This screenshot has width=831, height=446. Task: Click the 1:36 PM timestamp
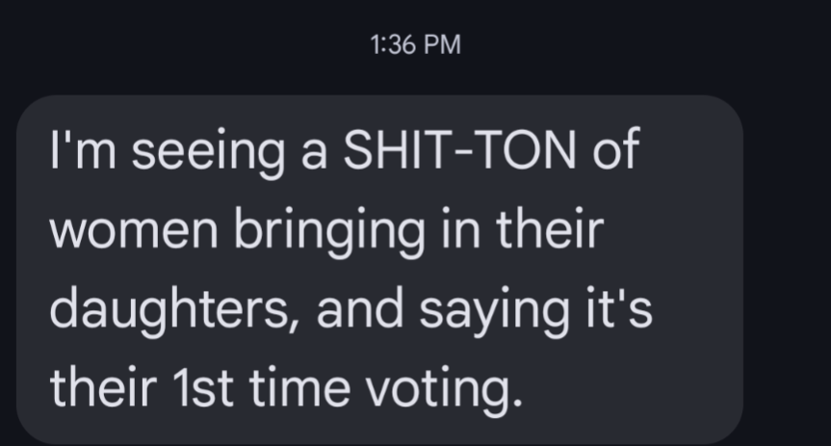click(x=416, y=44)
